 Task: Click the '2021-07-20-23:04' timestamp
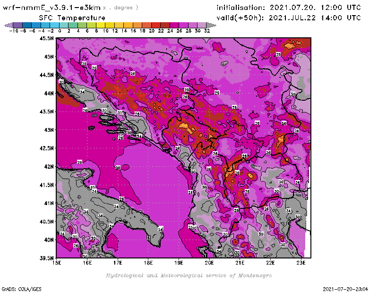point(345,289)
